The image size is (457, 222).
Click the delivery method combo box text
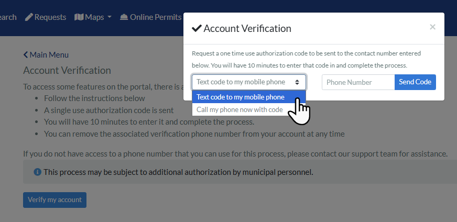point(241,82)
